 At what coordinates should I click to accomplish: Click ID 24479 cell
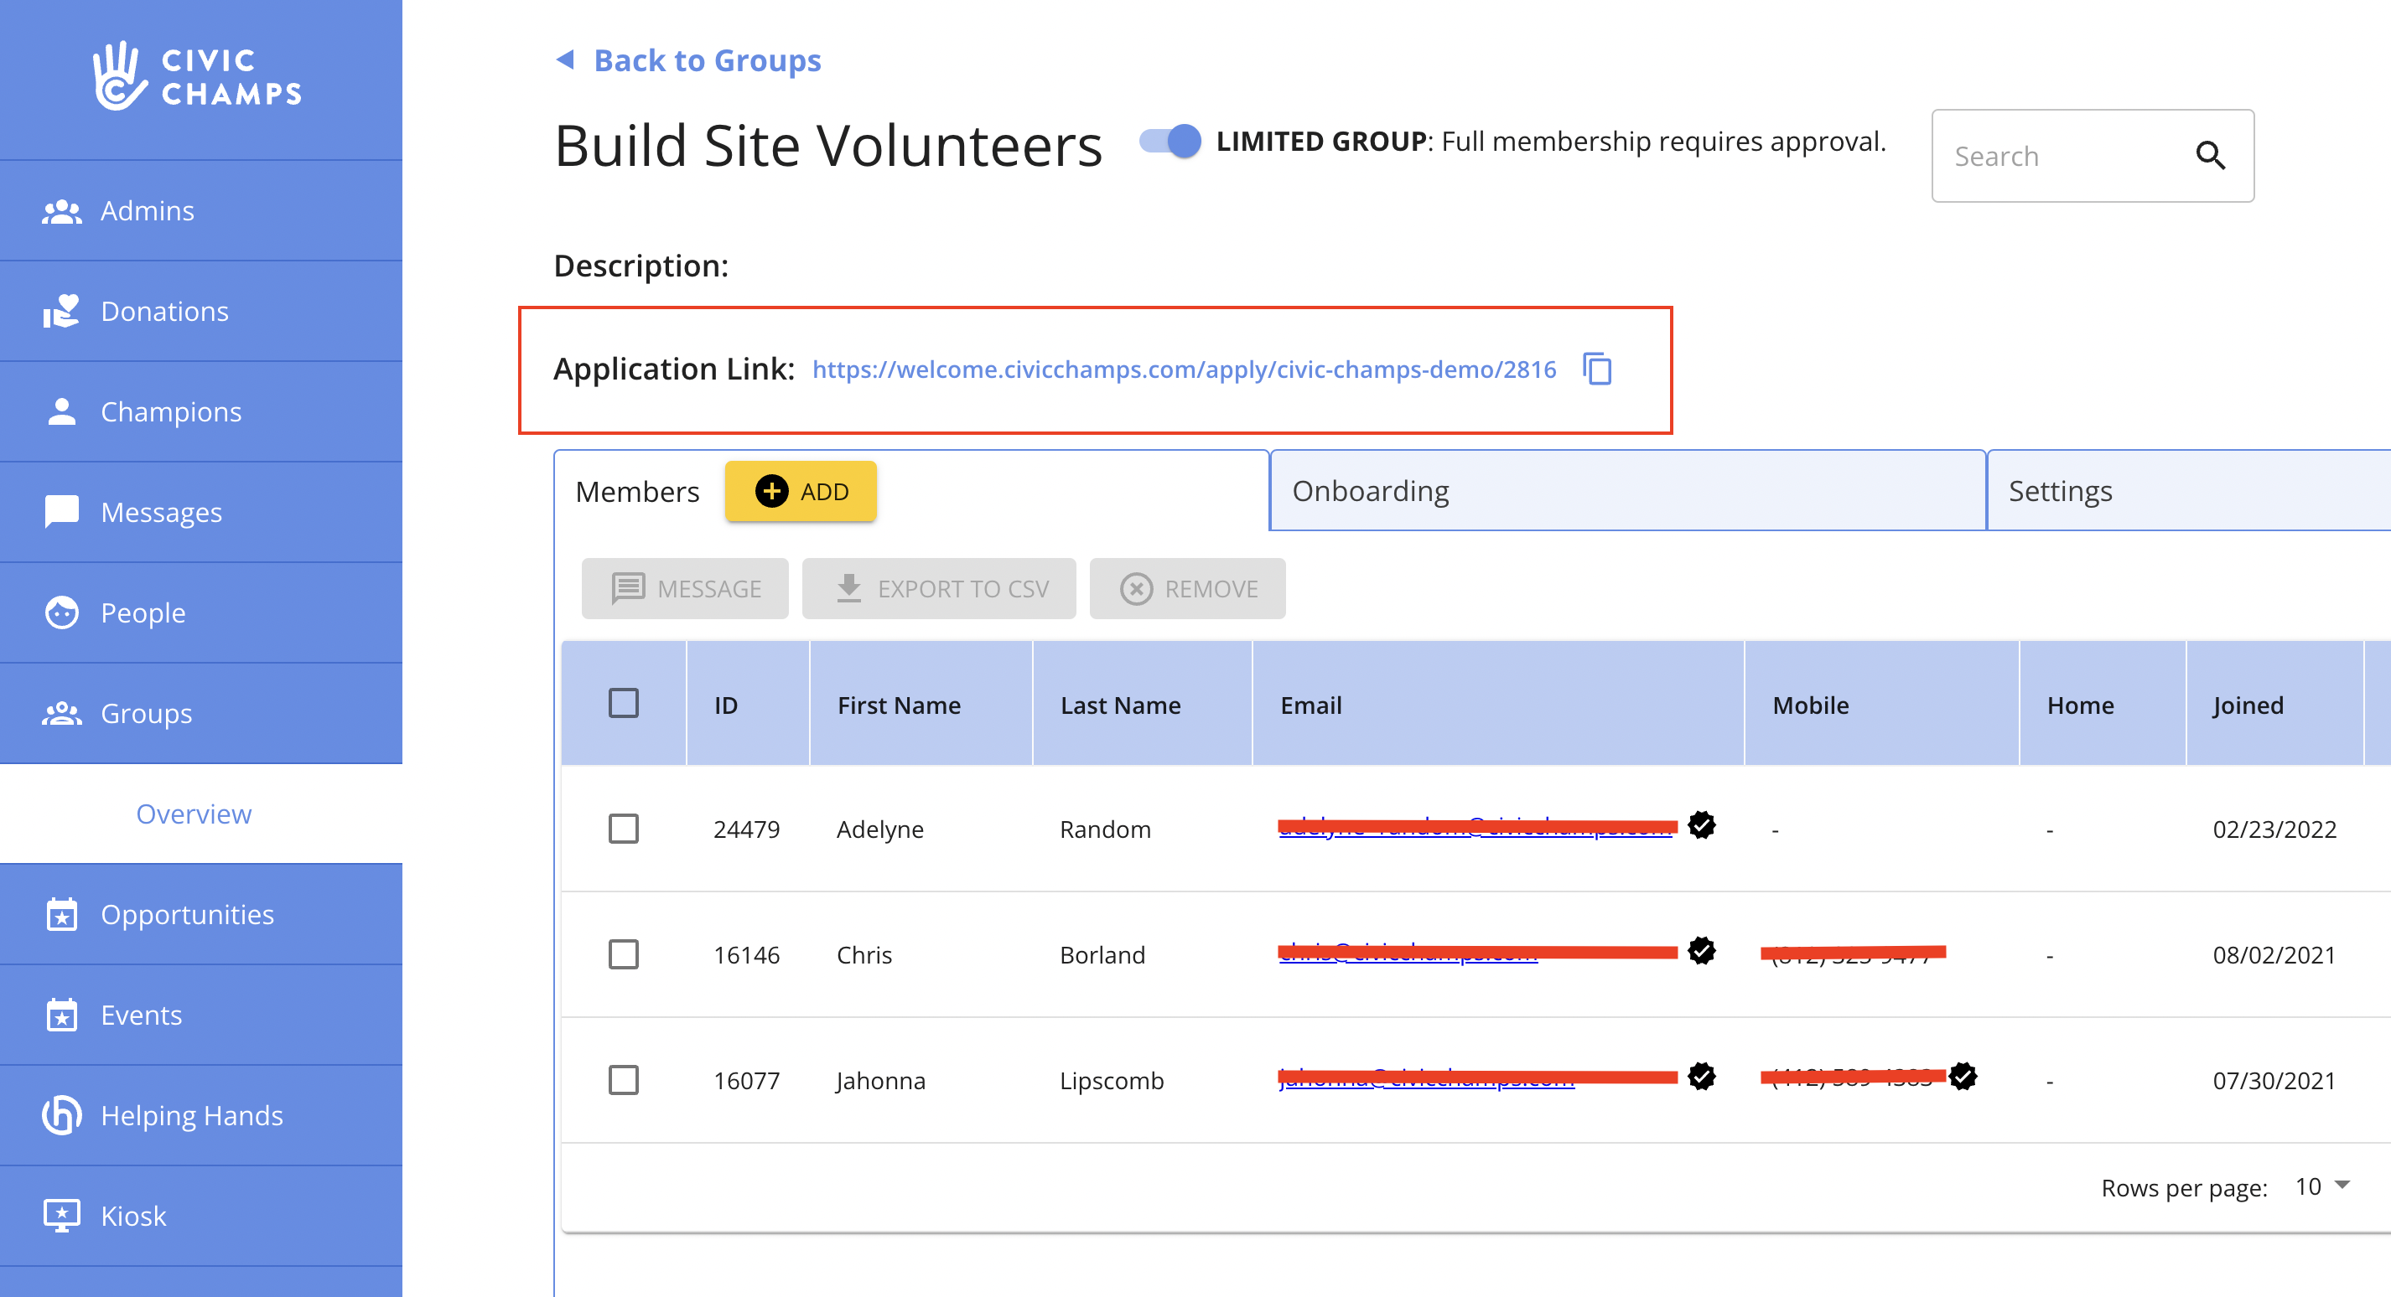pos(746,829)
